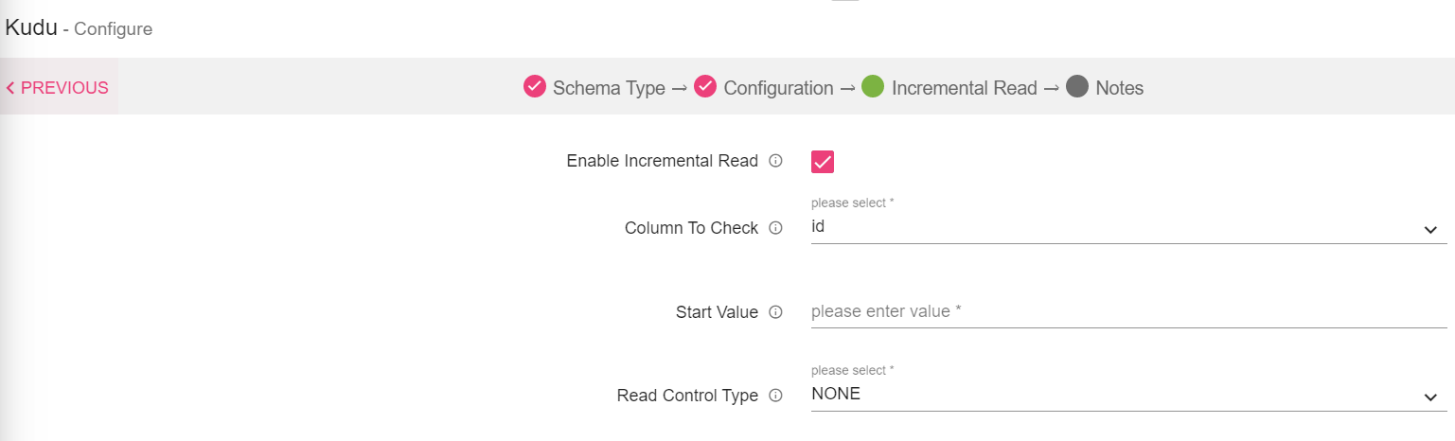Focus the Start Value input field
Screen dimensions: 1455x441
coord(1127,311)
